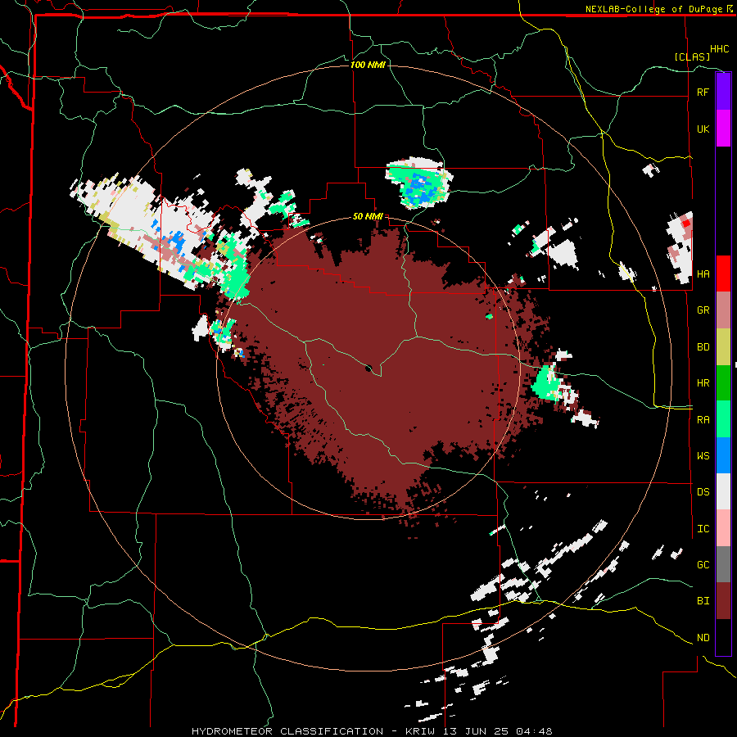
Task: Click the BI legend label
Action: tap(703, 601)
